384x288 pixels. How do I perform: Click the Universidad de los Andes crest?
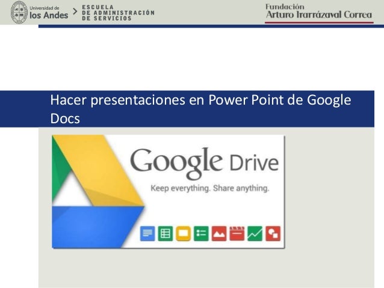click(19, 12)
